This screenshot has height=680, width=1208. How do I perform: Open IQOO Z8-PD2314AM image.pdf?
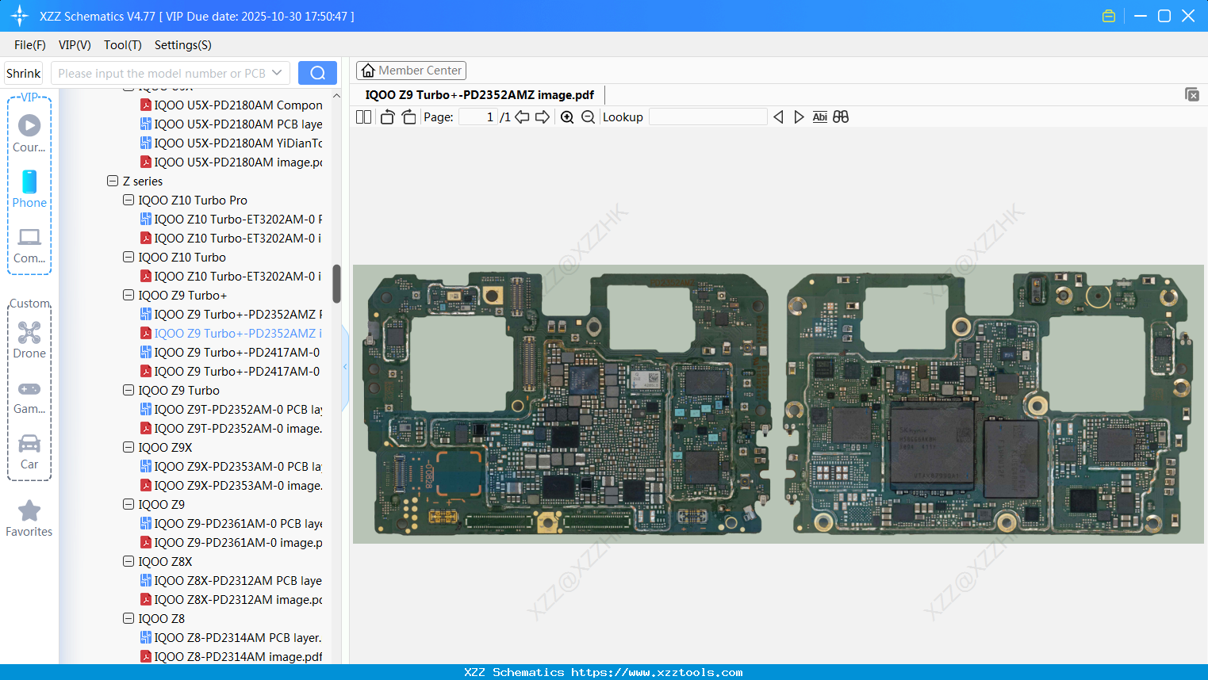click(232, 656)
